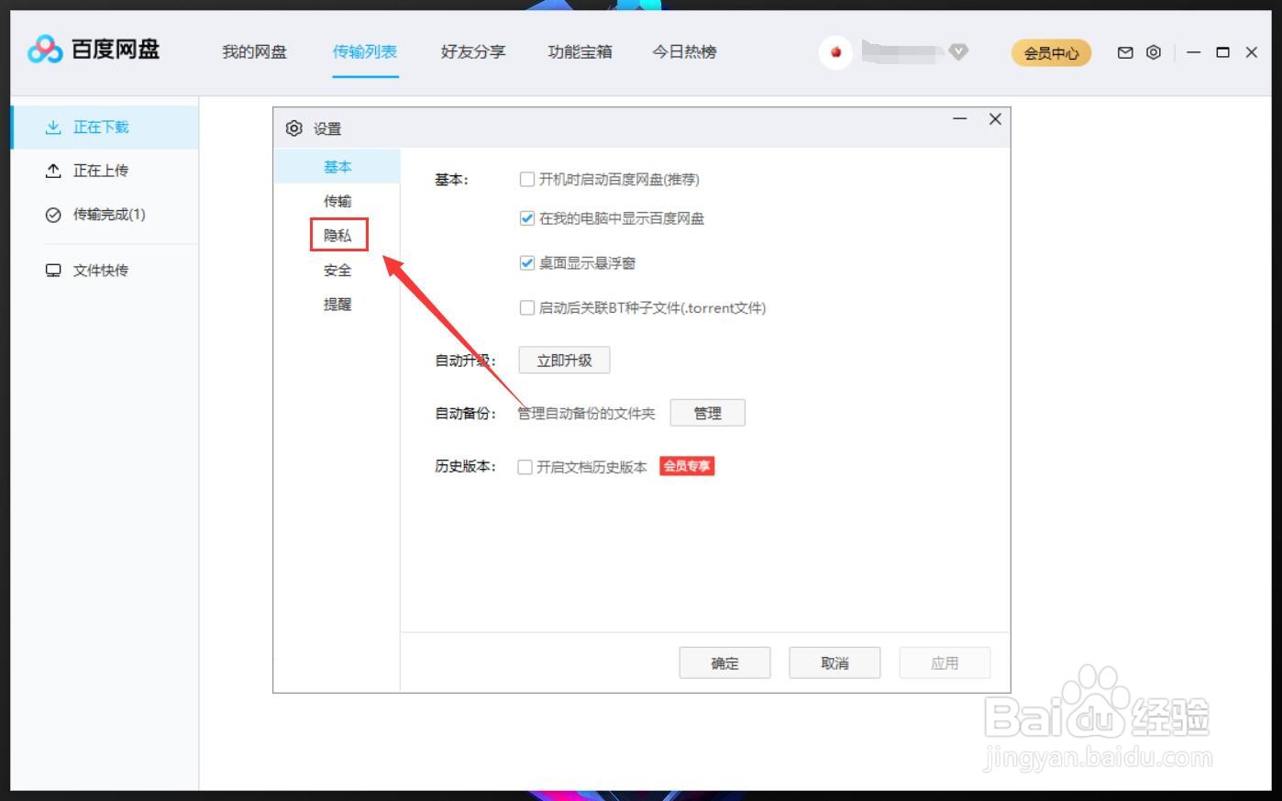Click the membership diamond badge icon
1282x801 pixels.
(958, 52)
